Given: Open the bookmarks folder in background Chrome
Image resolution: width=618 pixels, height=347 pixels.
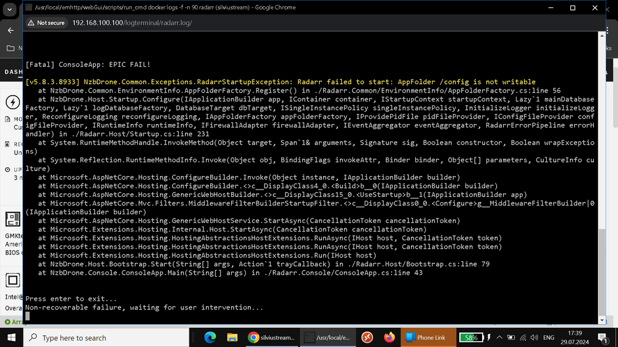Looking at the screenshot, I should (x=11, y=48).
